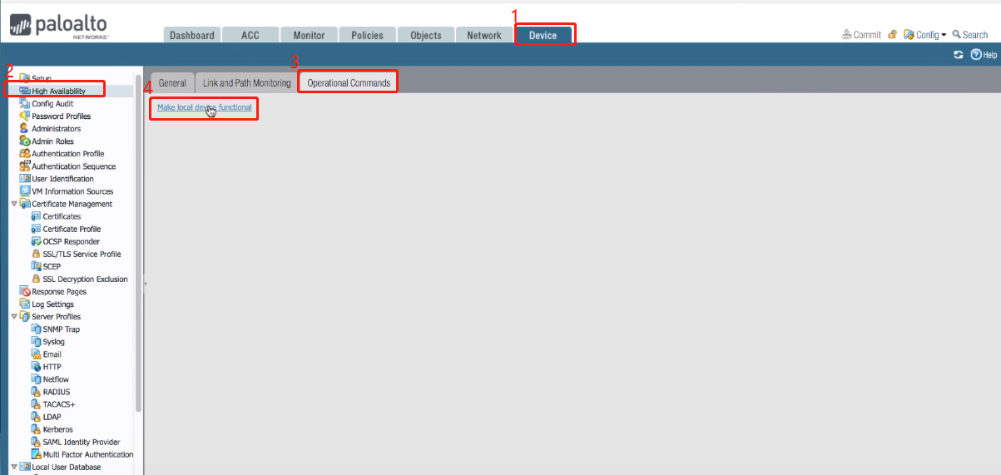Screen dimensions: 1001x475
Task: Switch to the Link and Path Monitoring tab
Action: pos(246,83)
